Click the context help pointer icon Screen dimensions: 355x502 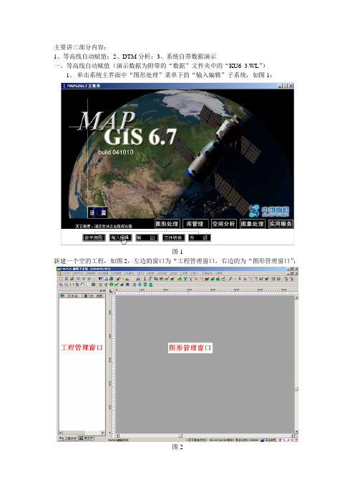pyautogui.click(x=101, y=279)
